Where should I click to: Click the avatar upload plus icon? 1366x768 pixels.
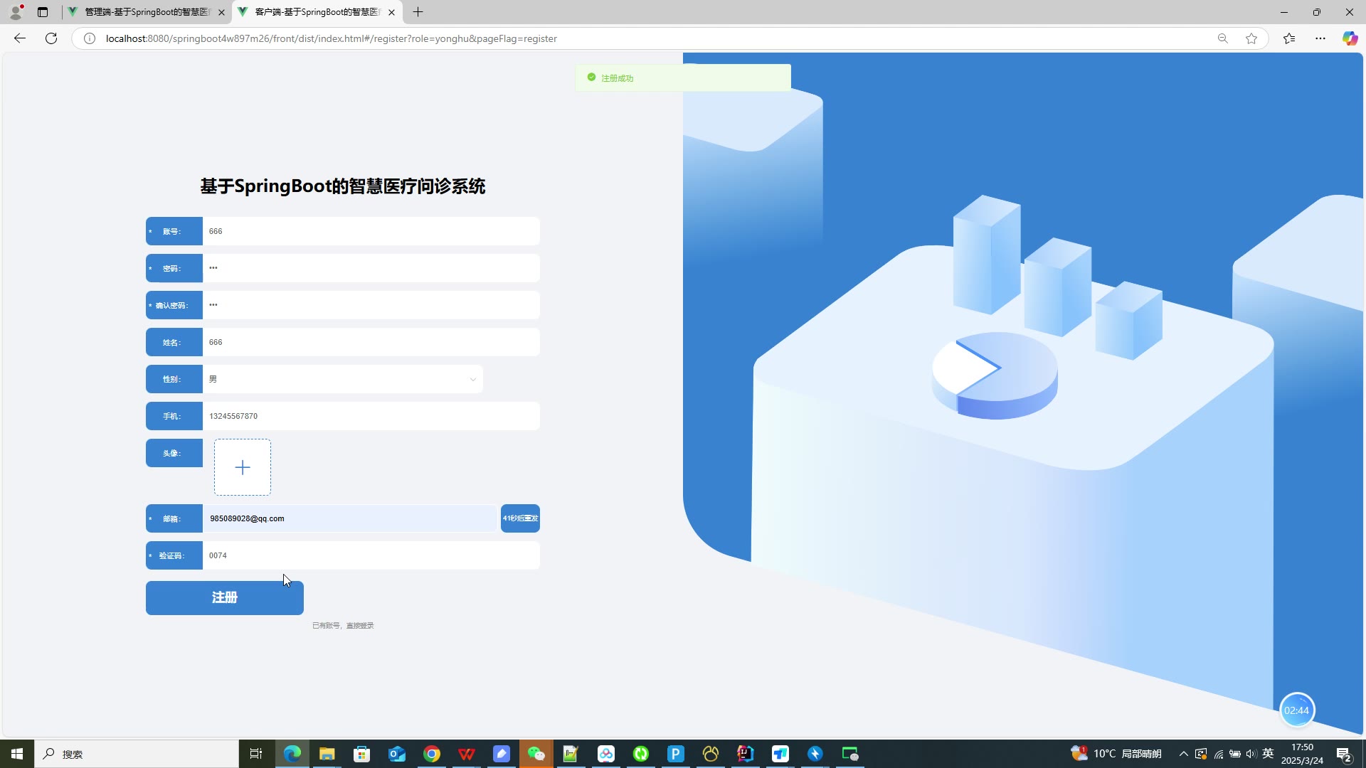pyautogui.click(x=243, y=467)
